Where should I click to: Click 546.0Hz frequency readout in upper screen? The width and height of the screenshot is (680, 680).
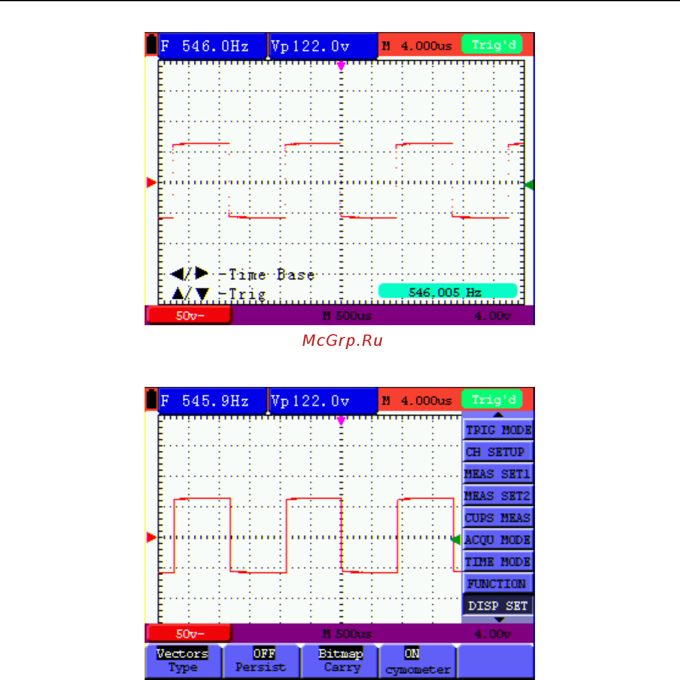point(212,46)
